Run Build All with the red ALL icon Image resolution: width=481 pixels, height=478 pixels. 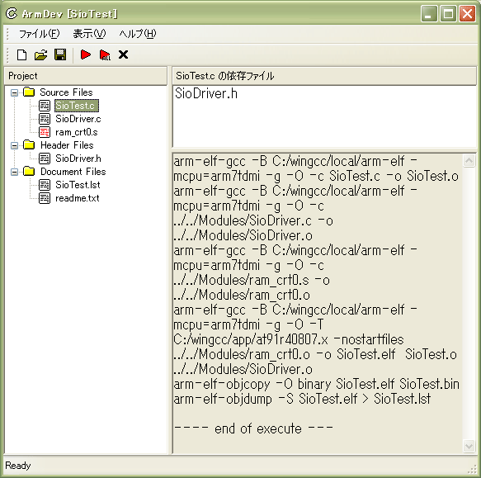(x=105, y=55)
